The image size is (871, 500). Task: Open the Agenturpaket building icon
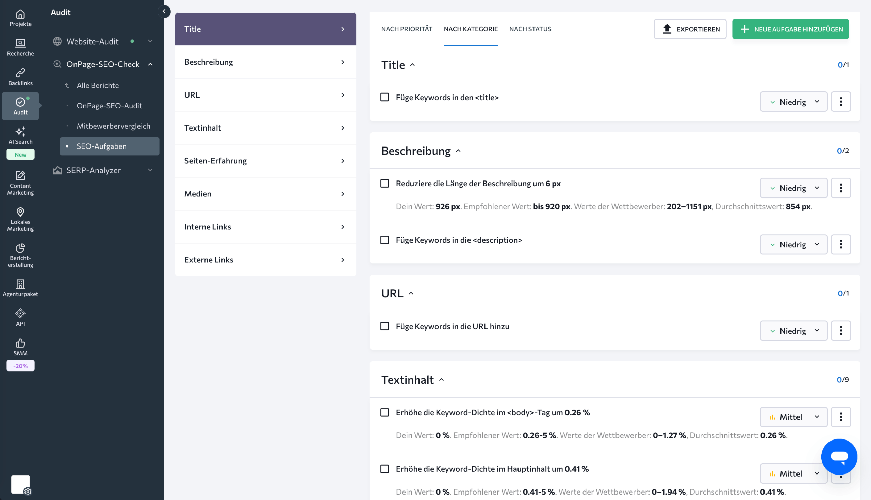click(x=20, y=284)
